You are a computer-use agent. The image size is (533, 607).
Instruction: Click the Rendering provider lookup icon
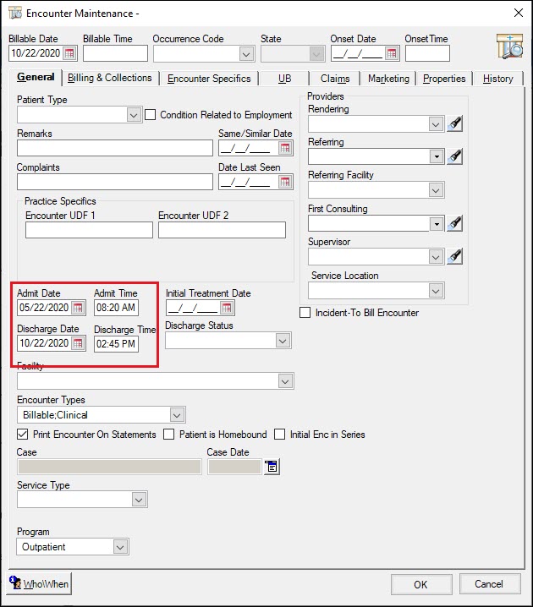(x=455, y=124)
